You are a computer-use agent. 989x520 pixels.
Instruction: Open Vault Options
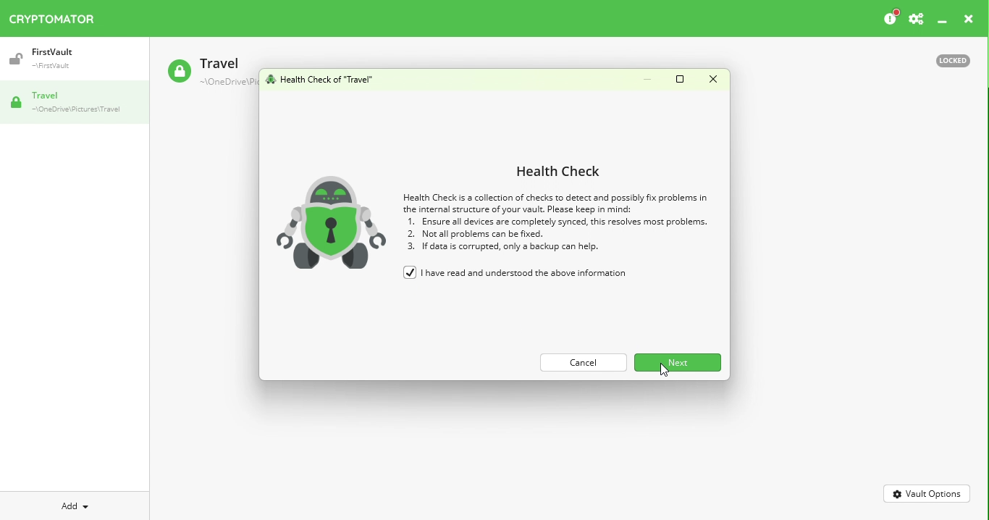click(x=927, y=495)
